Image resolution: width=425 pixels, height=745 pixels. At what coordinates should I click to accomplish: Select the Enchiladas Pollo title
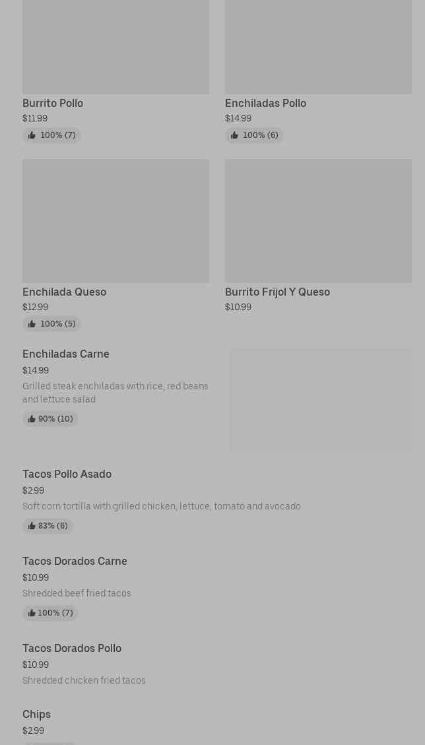[265, 103]
